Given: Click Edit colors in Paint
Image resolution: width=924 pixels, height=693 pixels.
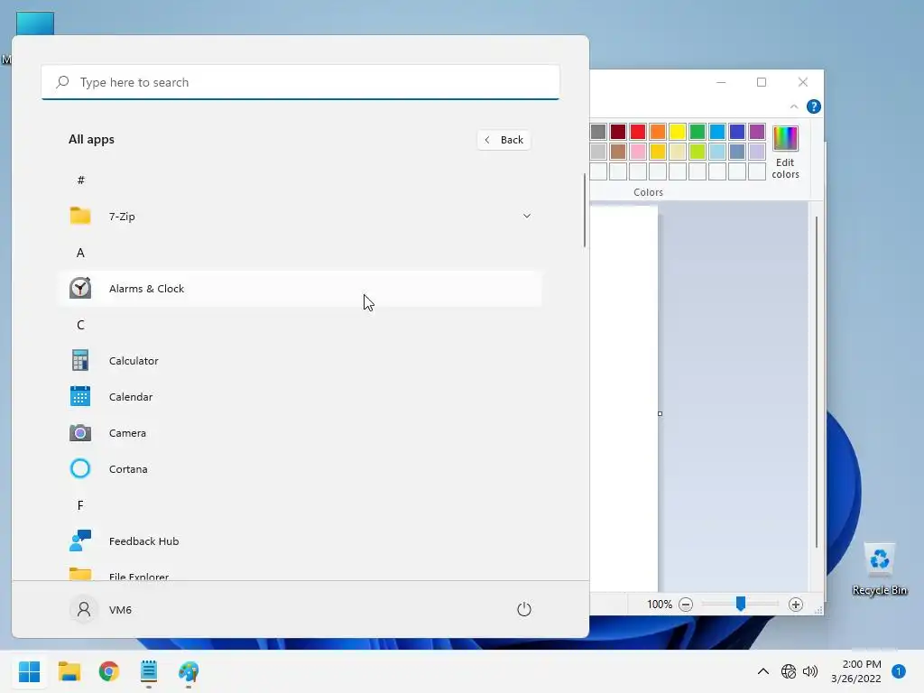Looking at the screenshot, I should coord(786,152).
